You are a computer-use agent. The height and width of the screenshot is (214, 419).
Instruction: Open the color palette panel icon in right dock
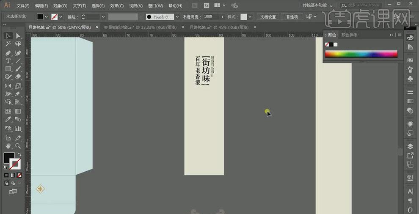click(410, 38)
